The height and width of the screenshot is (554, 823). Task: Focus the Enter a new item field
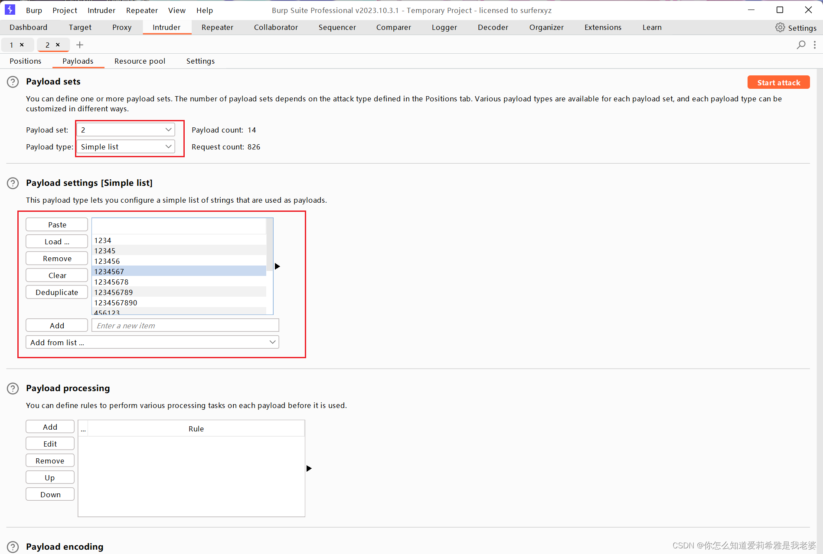[x=185, y=325]
